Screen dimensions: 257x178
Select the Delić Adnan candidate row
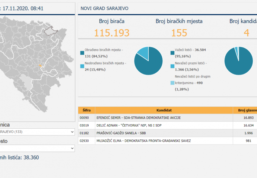tap(164, 125)
